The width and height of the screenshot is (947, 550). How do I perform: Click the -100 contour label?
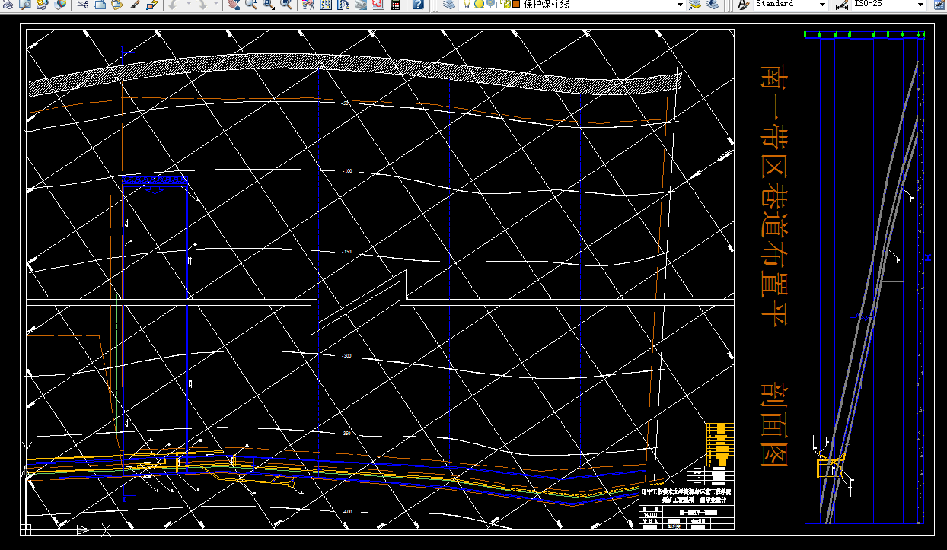coord(347,171)
